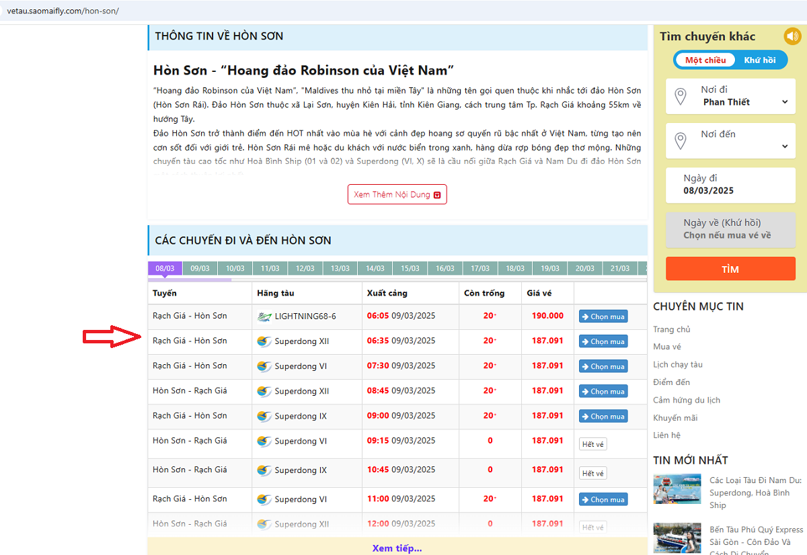The width and height of the screenshot is (807, 555).
Task: Click the Superdong logo in the 10:45 row
Action: (x=264, y=470)
